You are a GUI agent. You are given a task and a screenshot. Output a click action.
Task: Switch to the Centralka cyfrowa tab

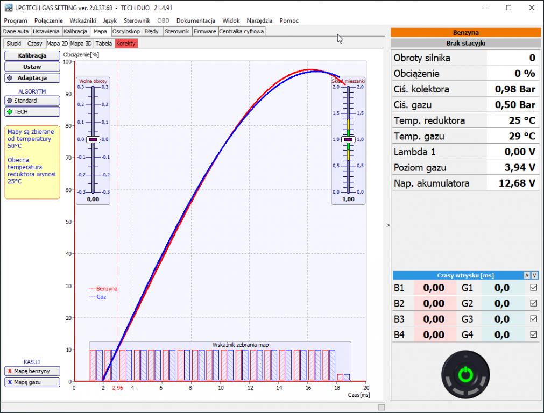[x=242, y=31]
